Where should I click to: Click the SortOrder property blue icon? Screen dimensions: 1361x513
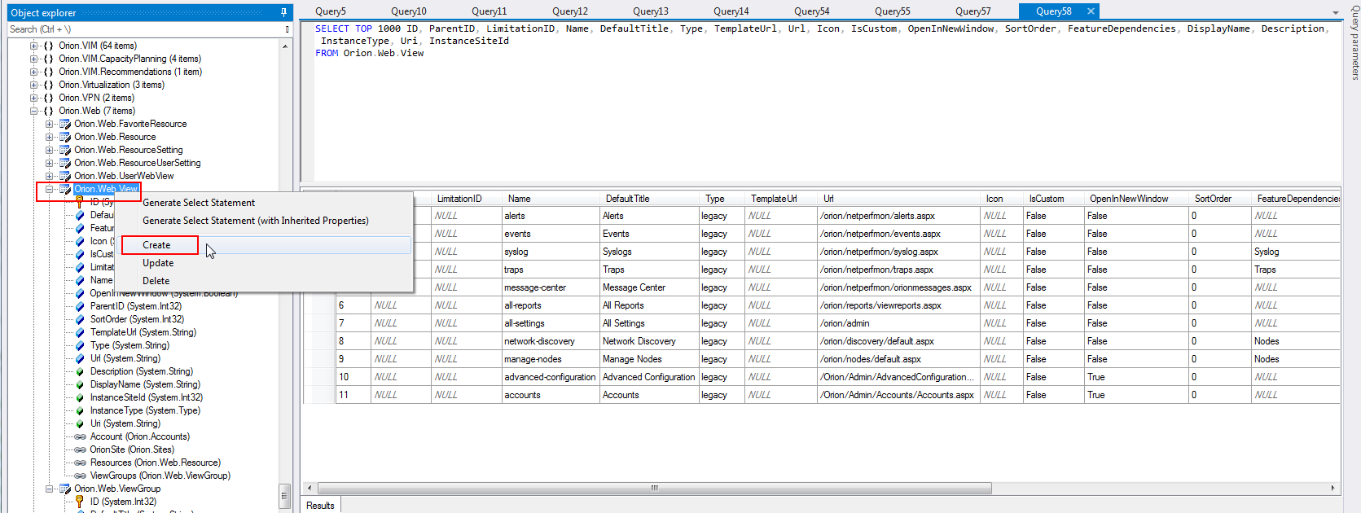pyautogui.click(x=80, y=319)
